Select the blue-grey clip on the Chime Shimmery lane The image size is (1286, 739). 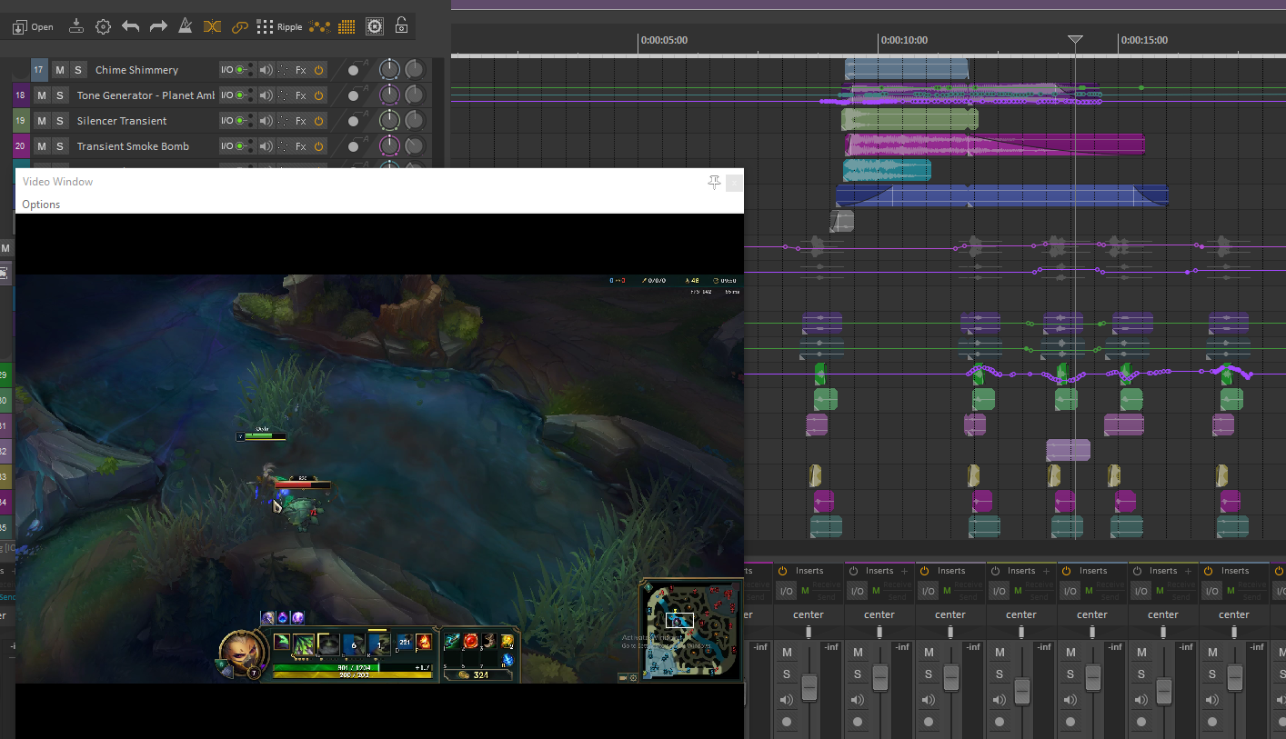(x=906, y=70)
